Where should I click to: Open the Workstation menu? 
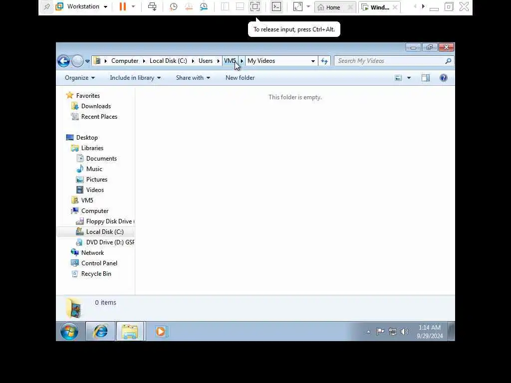[x=81, y=6]
